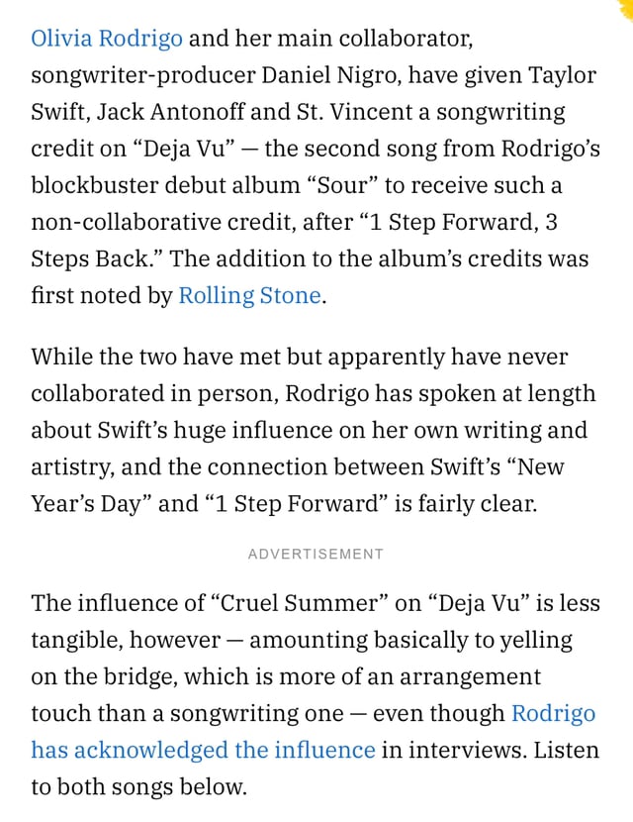633x822 pixels.
Task: Click the text 'to both songs below.'
Action: tap(138, 786)
